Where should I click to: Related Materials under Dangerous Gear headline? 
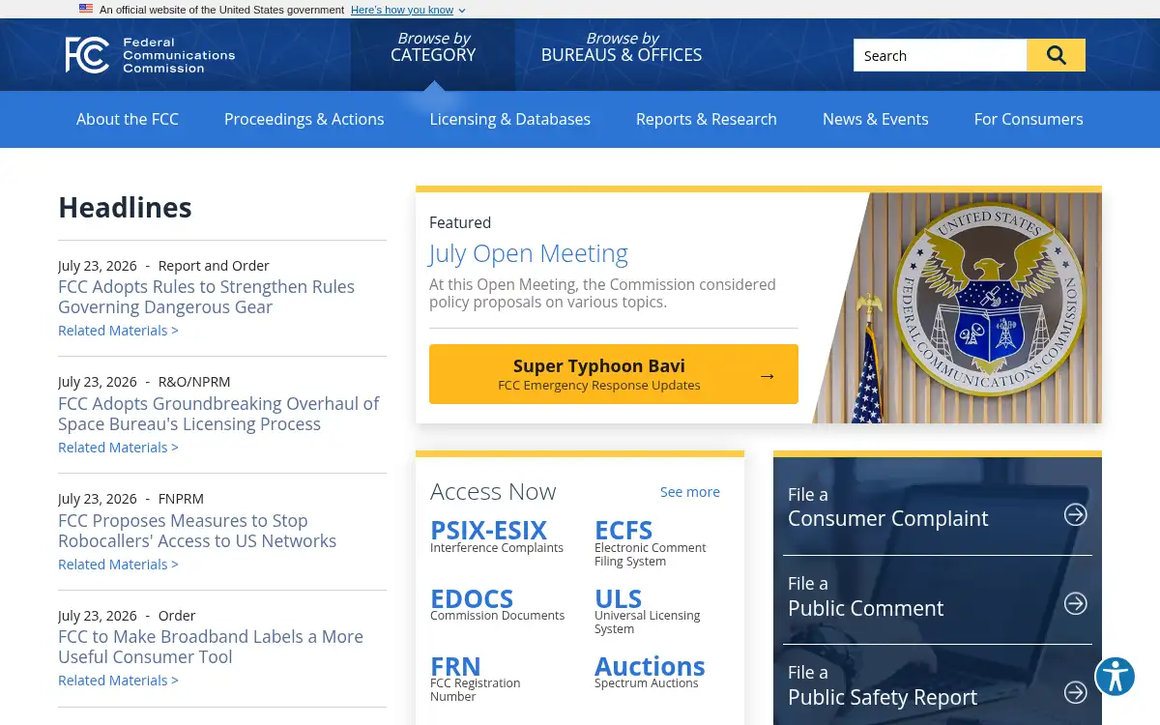point(118,331)
